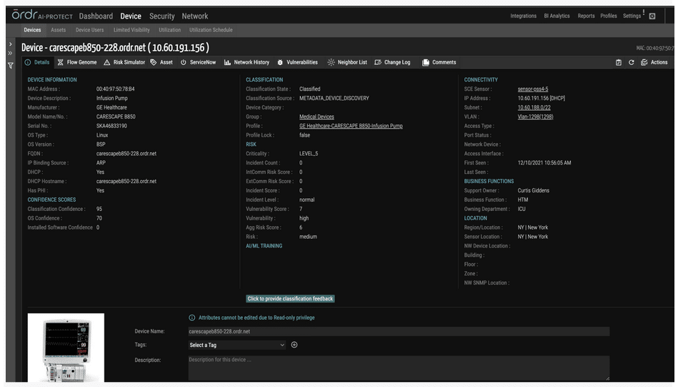Switch to the Device Users sub-tab
This screenshot has height=387, width=678.
click(89, 30)
